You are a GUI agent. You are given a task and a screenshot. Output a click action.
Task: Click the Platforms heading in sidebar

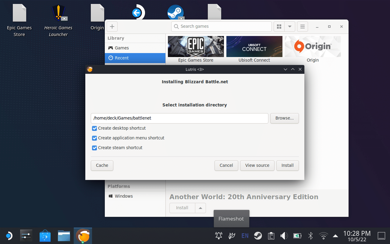pos(119,186)
